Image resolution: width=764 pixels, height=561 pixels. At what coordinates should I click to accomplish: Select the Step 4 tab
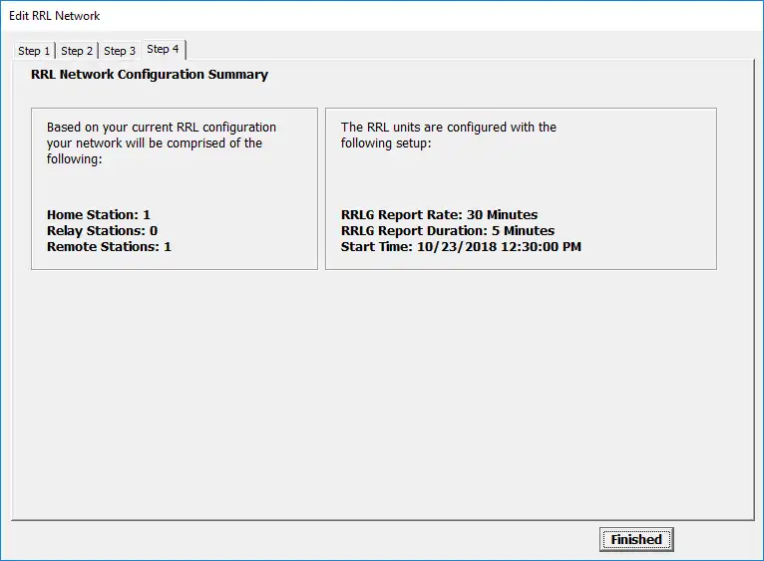pyautogui.click(x=163, y=49)
